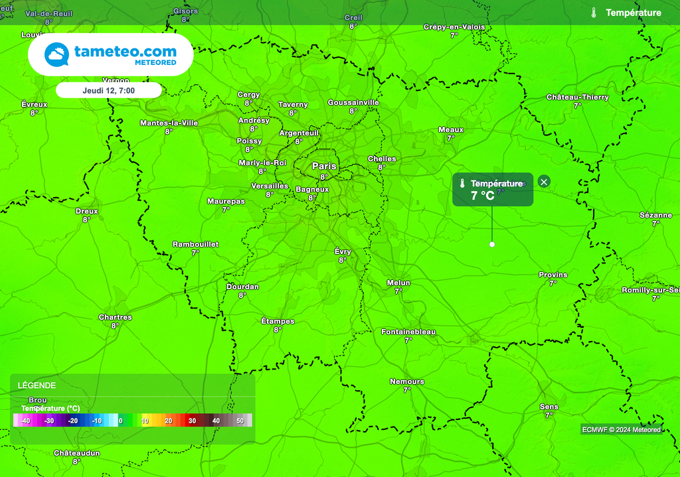Select the Température layer label at top right
This screenshot has width=680, height=477.
pyautogui.click(x=633, y=13)
